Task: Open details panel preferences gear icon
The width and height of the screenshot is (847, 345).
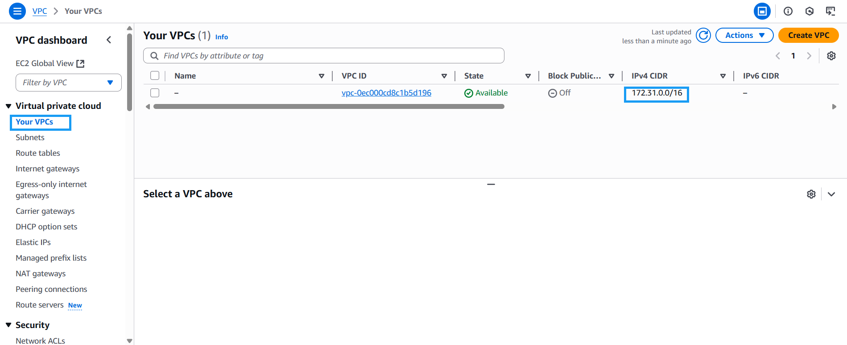Action: (811, 194)
